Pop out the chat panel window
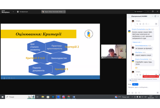Screen dimensions: 160x108 (155, 16)
